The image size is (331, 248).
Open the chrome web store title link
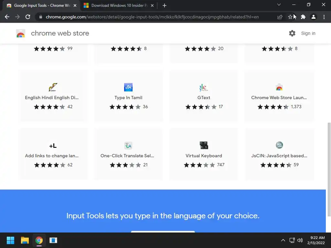pyautogui.click(x=60, y=33)
